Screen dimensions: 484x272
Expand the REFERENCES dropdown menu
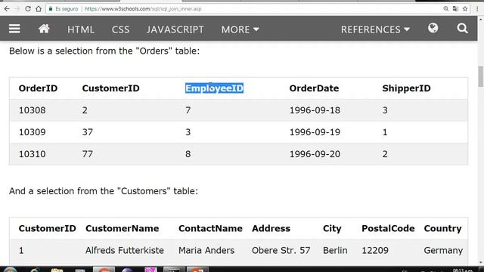[375, 29]
